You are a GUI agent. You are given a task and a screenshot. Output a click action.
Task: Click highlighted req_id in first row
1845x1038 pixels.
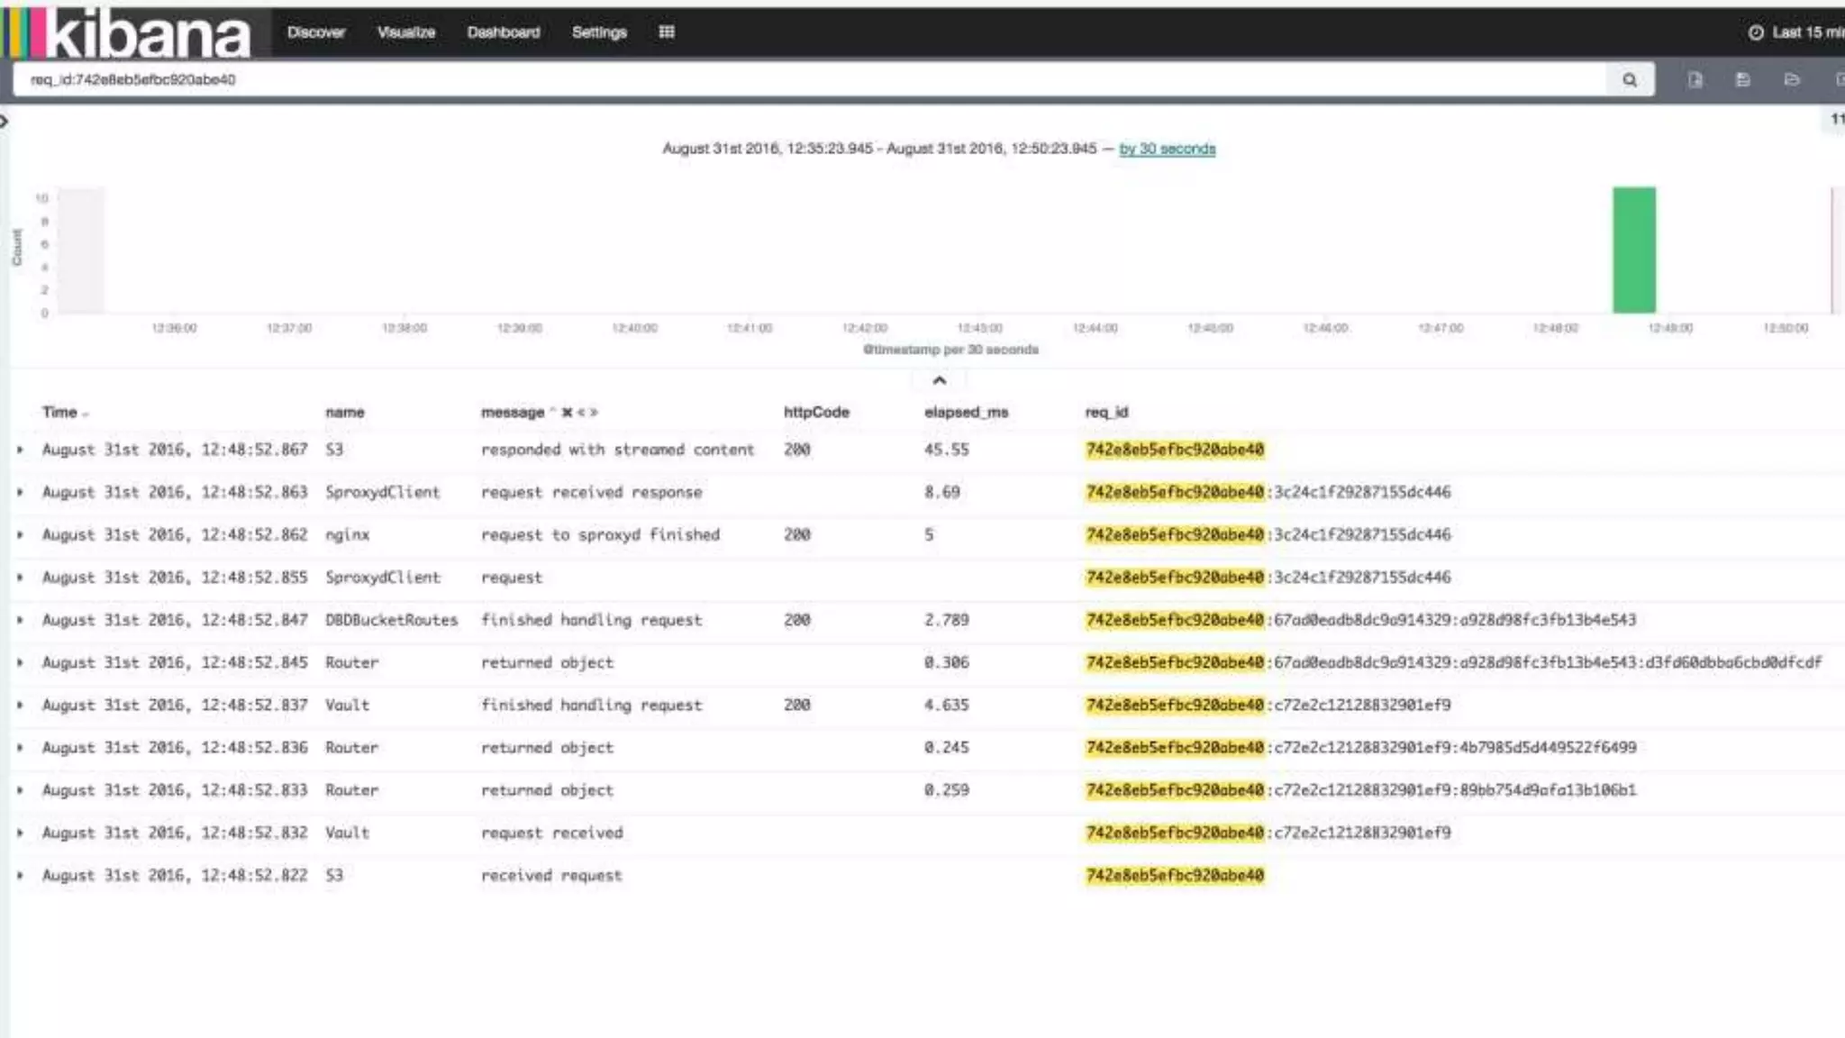(1175, 449)
